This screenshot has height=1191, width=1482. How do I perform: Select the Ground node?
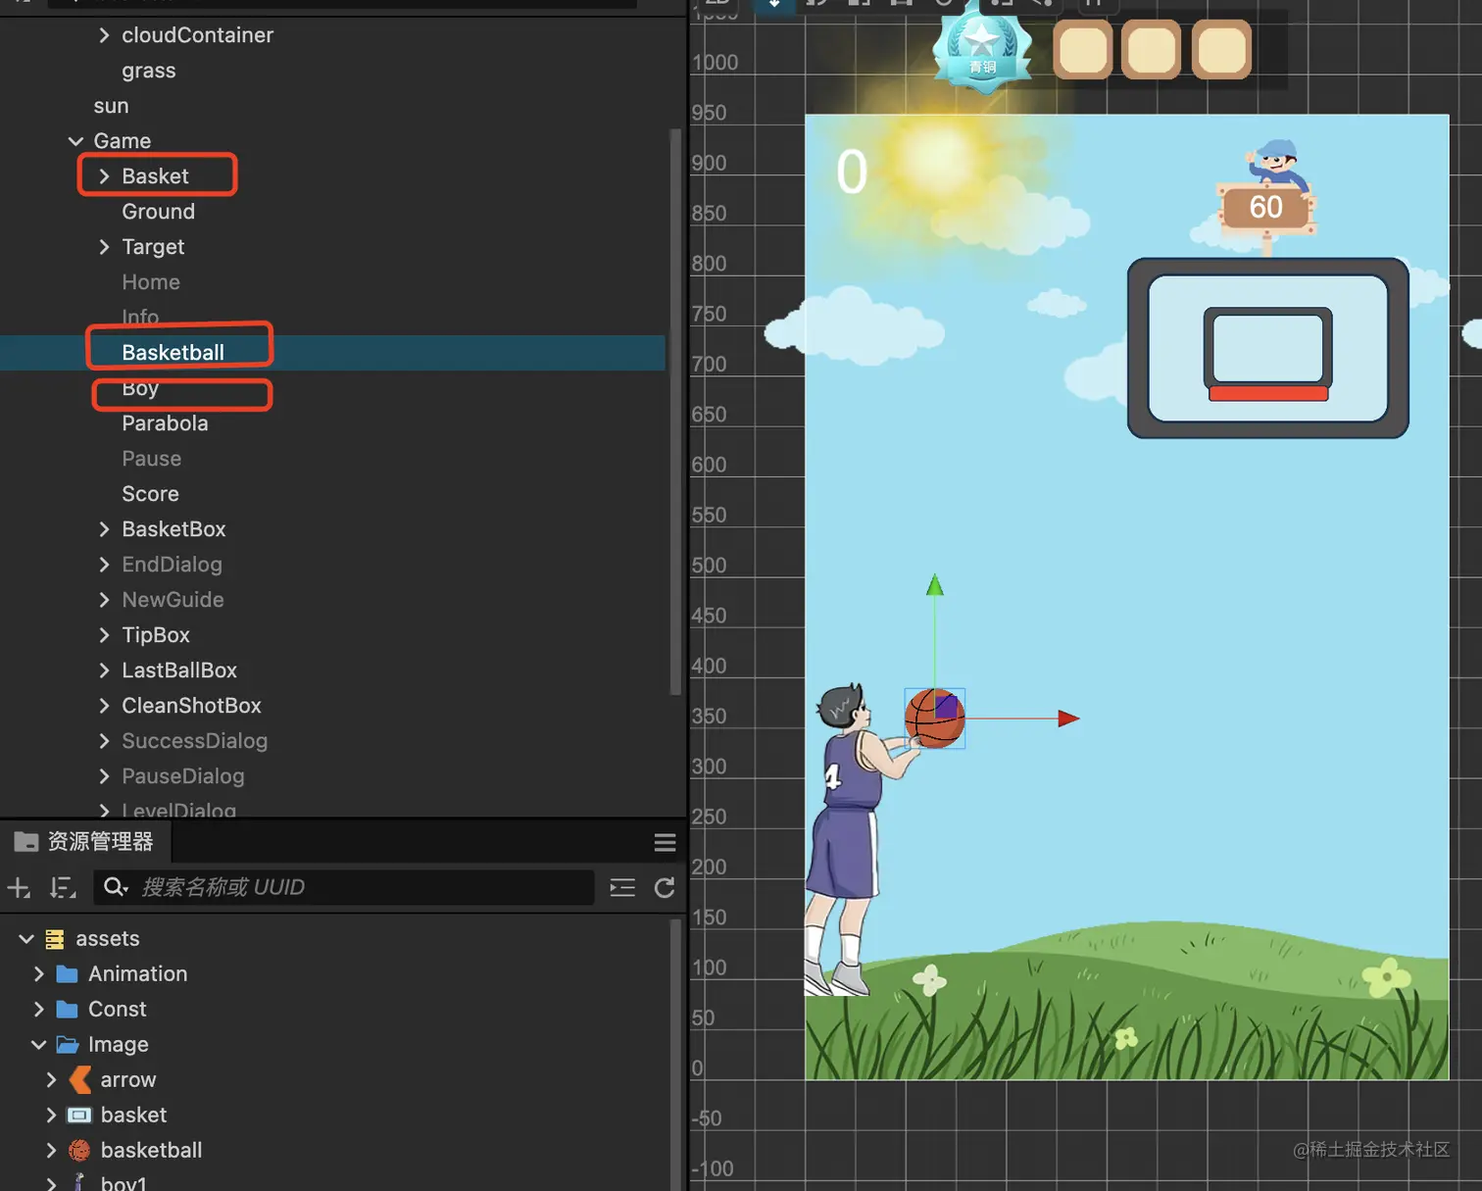point(158,212)
